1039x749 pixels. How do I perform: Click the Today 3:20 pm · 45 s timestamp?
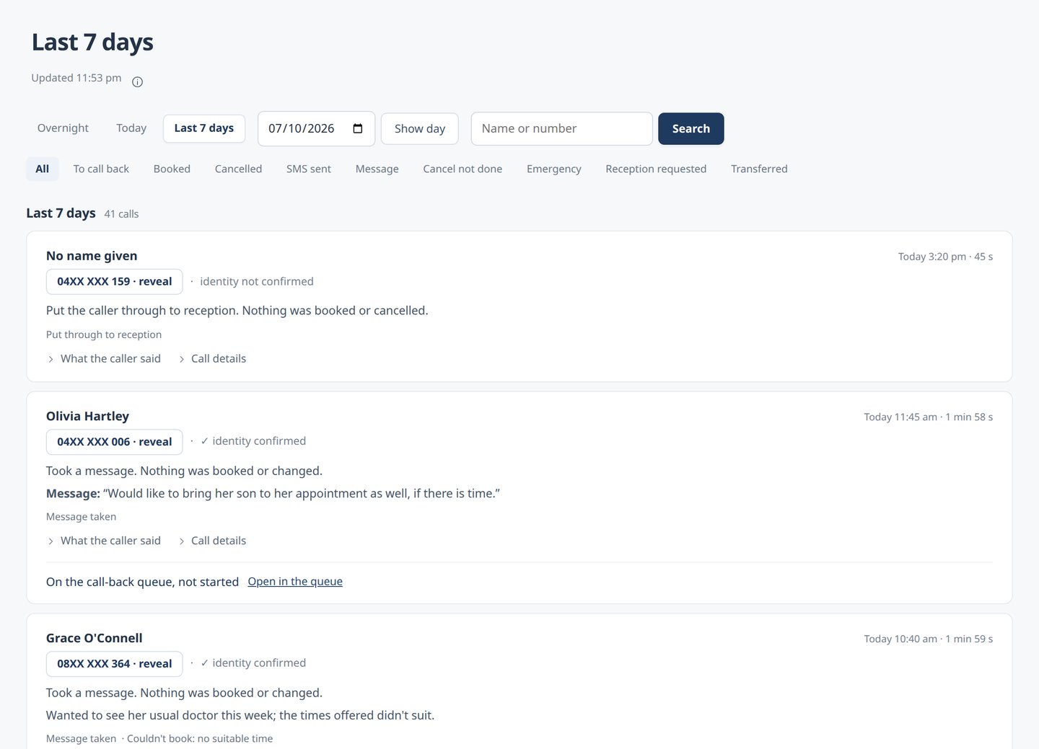pyautogui.click(x=945, y=257)
